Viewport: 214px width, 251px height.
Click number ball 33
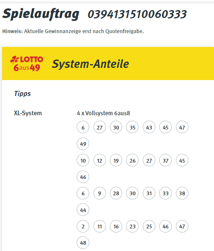(x=165, y=193)
